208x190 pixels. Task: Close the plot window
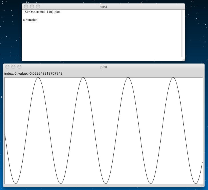(x=7, y=67)
